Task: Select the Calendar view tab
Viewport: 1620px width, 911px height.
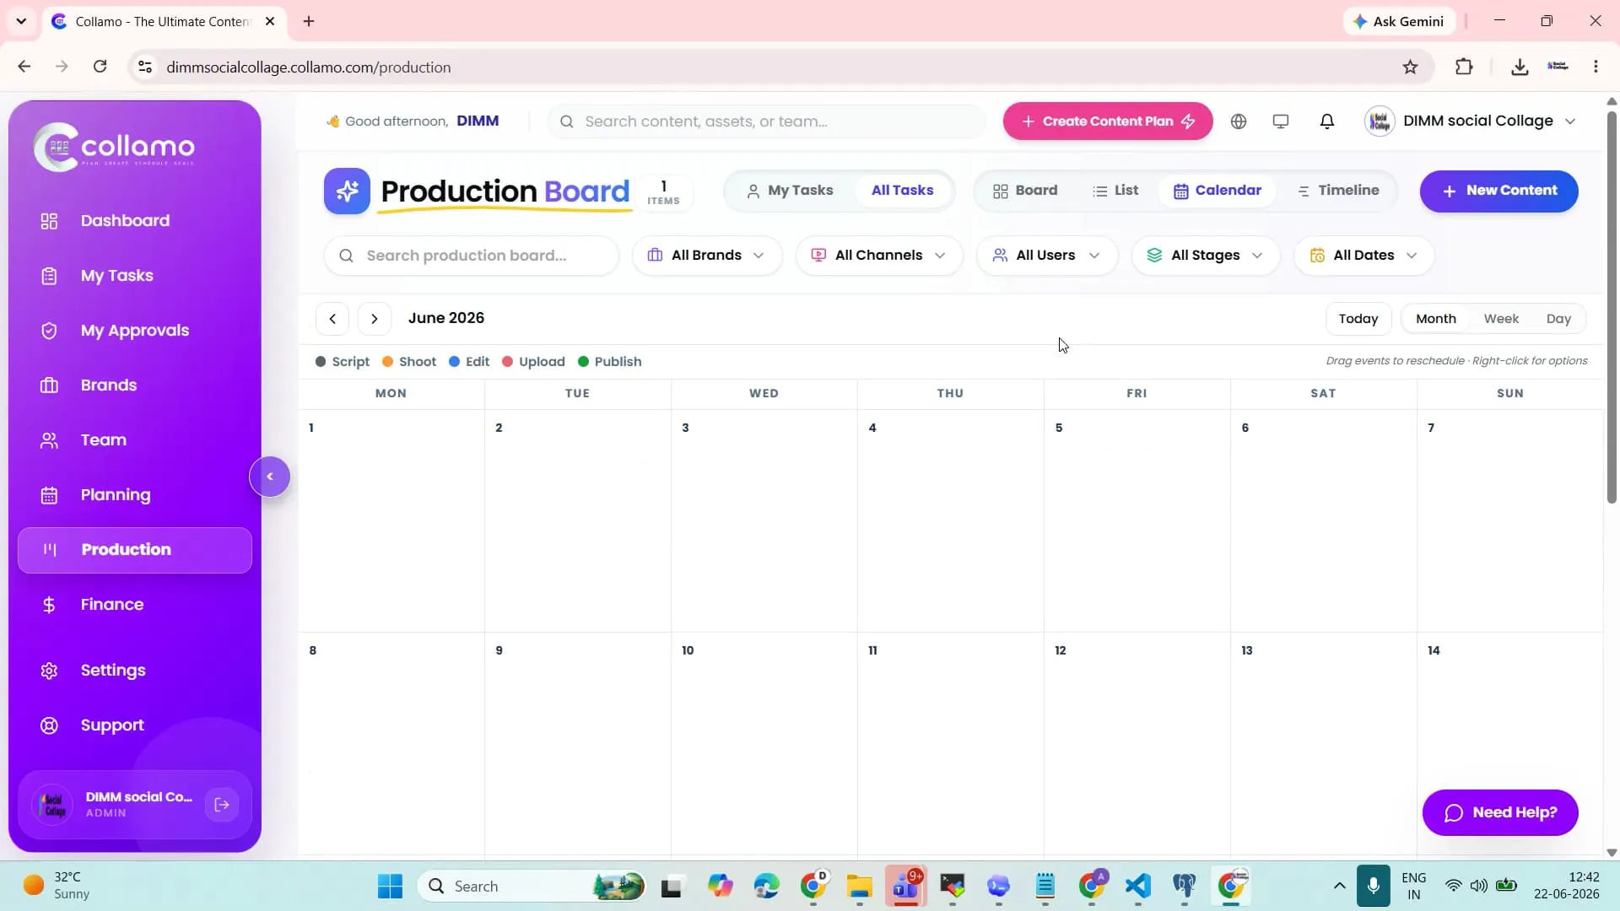Action: pyautogui.click(x=1217, y=191)
